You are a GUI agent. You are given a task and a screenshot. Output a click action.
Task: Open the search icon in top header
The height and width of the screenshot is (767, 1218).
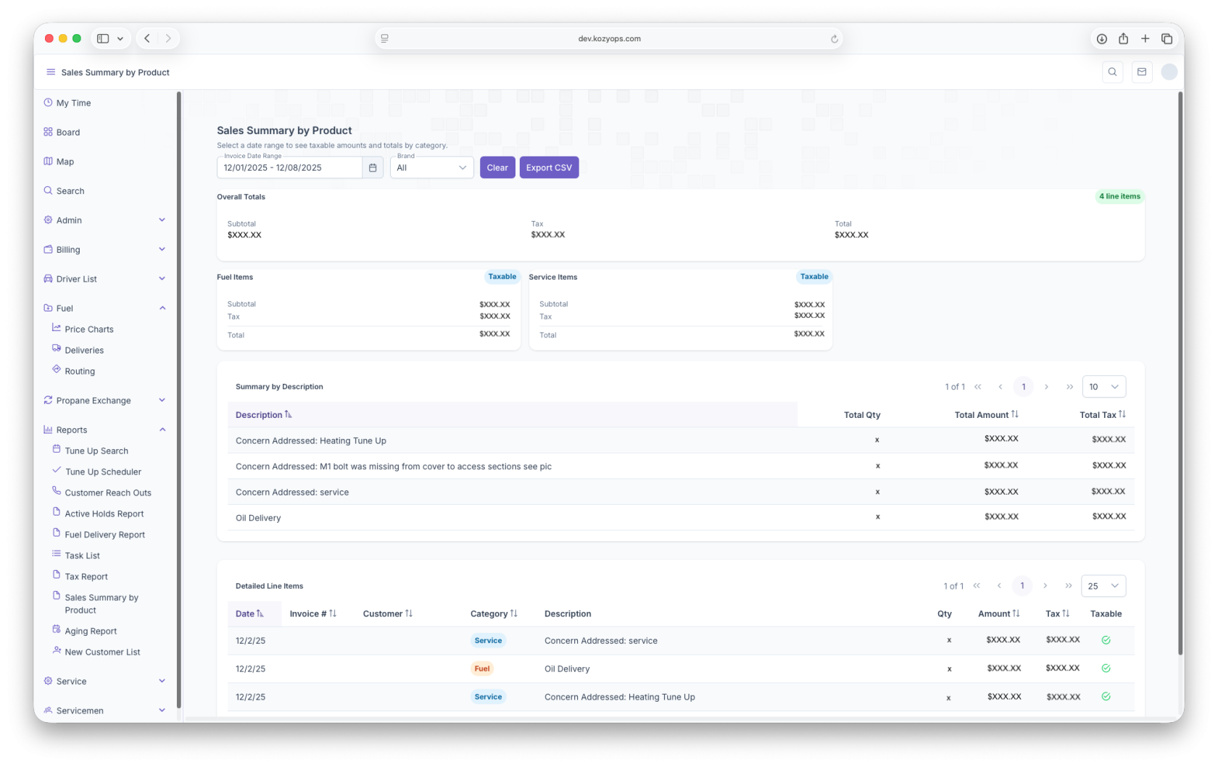[x=1112, y=72]
